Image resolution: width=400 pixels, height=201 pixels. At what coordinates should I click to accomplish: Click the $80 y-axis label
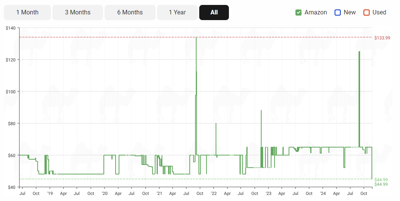pyautogui.click(x=11, y=123)
